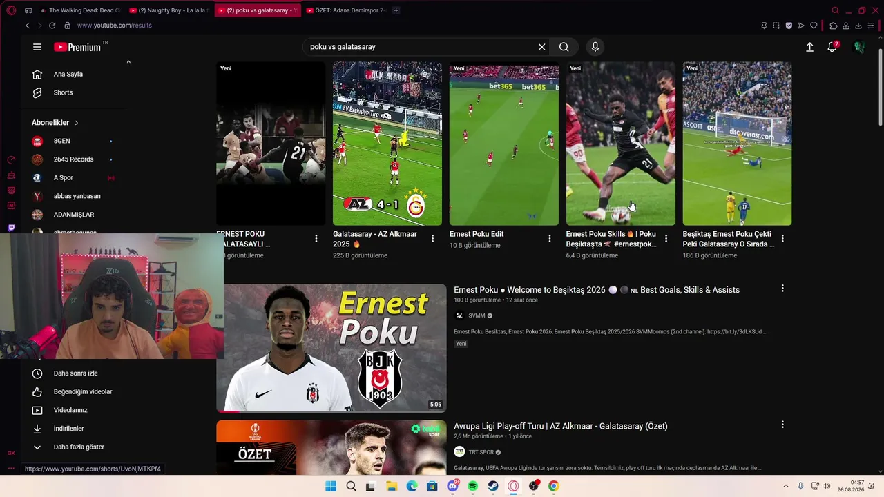Go to Ana Sayfa in sidebar
The height and width of the screenshot is (497, 884).
click(x=73, y=74)
